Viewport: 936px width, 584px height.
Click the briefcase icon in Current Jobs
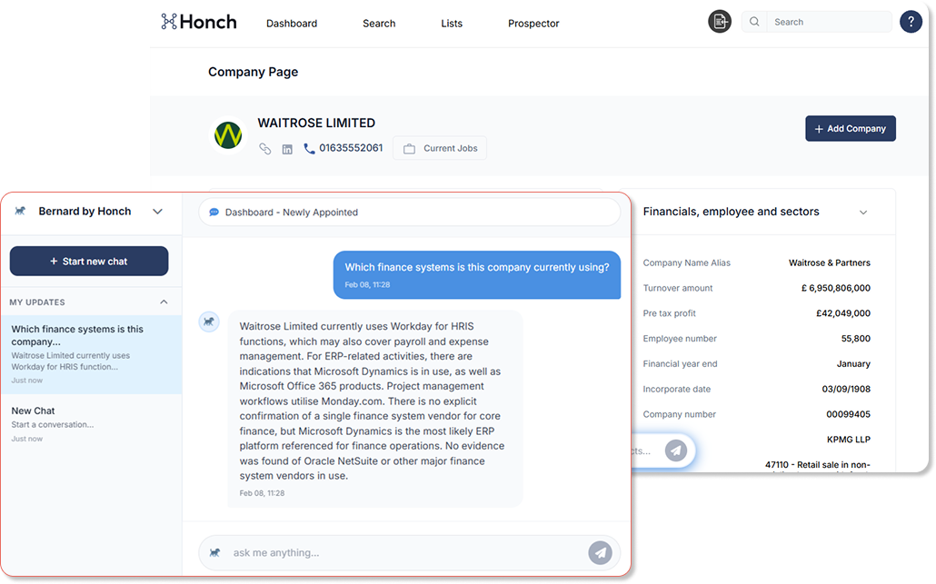tap(409, 149)
